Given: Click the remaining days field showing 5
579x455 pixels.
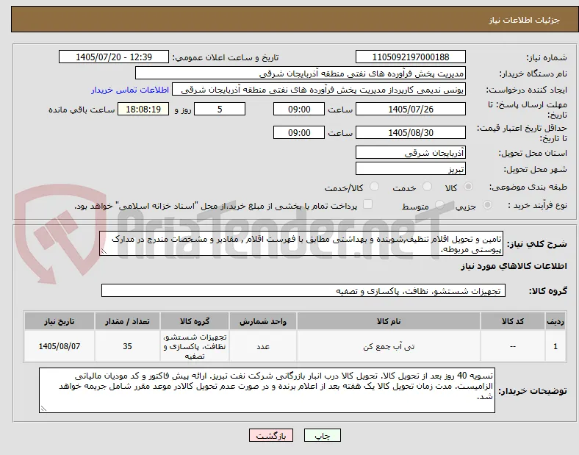Looking at the screenshot, I should pos(220,110).
